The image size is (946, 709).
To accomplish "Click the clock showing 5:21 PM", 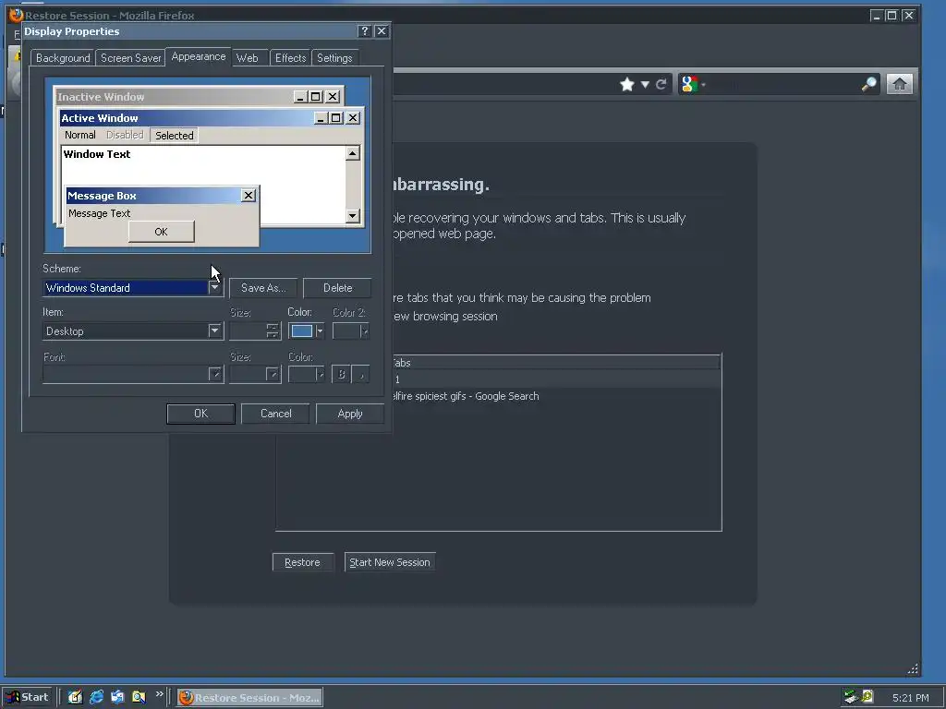I will pos(910,698).
